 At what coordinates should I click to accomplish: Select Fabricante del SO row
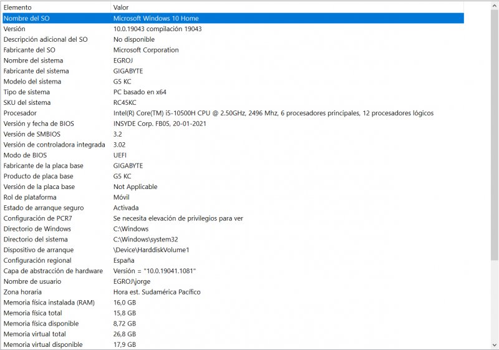(x=233, y=50)
